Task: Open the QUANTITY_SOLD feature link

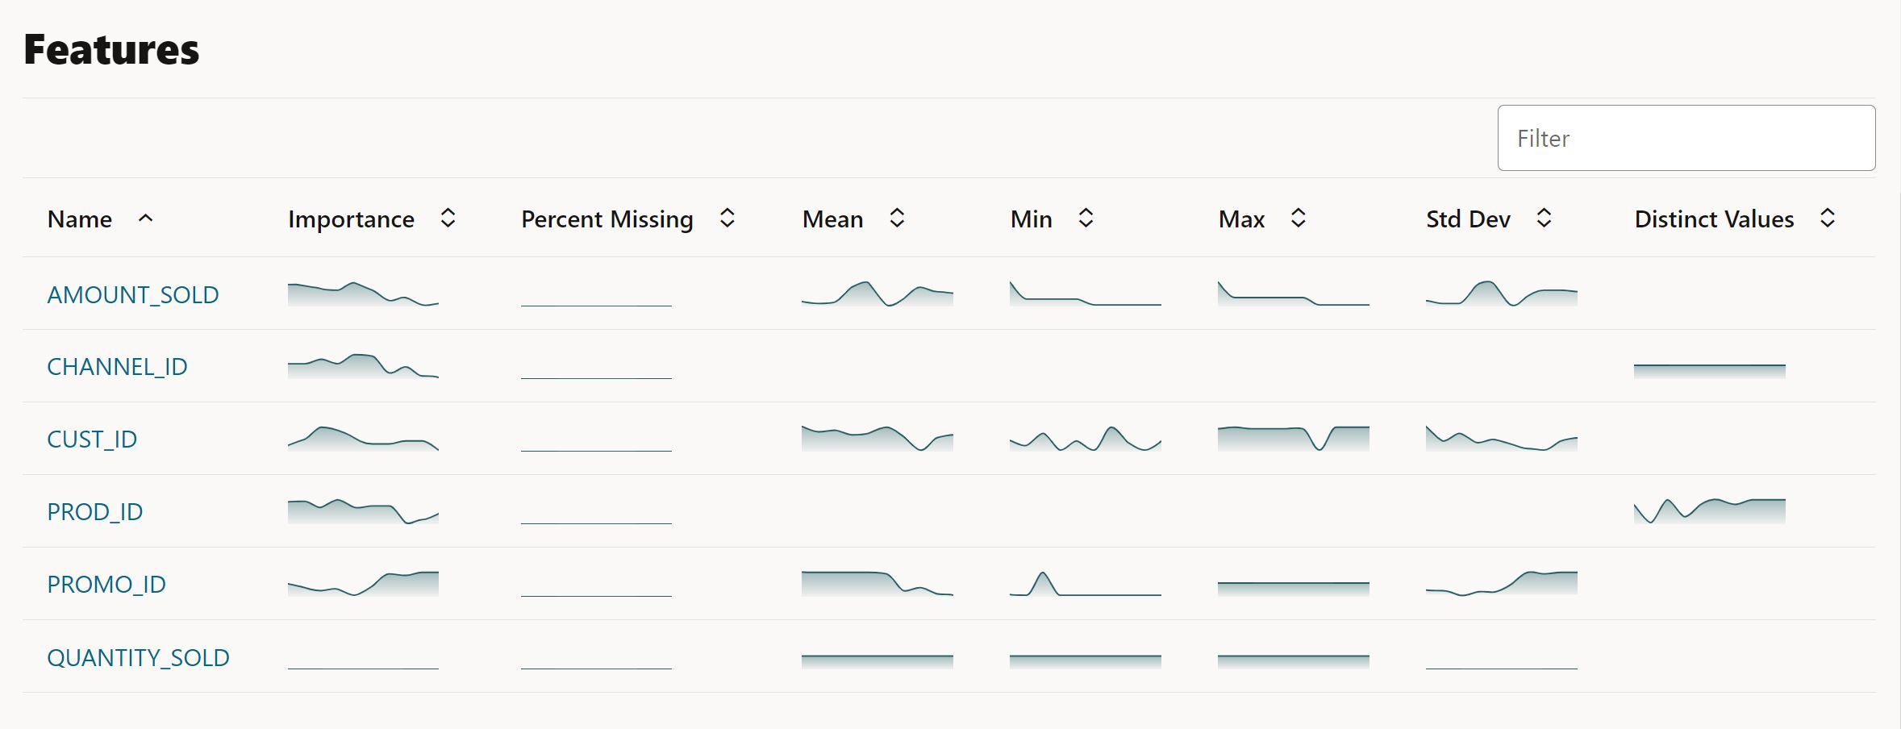Action: tap(138, 657)
